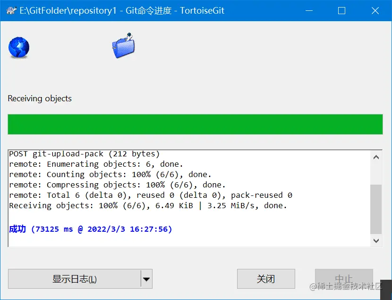392x300 pixels.
Task: Click the green progress bar
Action: click(x=195, y=124)
